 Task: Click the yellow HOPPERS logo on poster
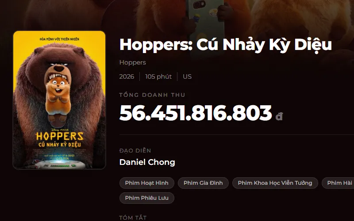point(60,136)
